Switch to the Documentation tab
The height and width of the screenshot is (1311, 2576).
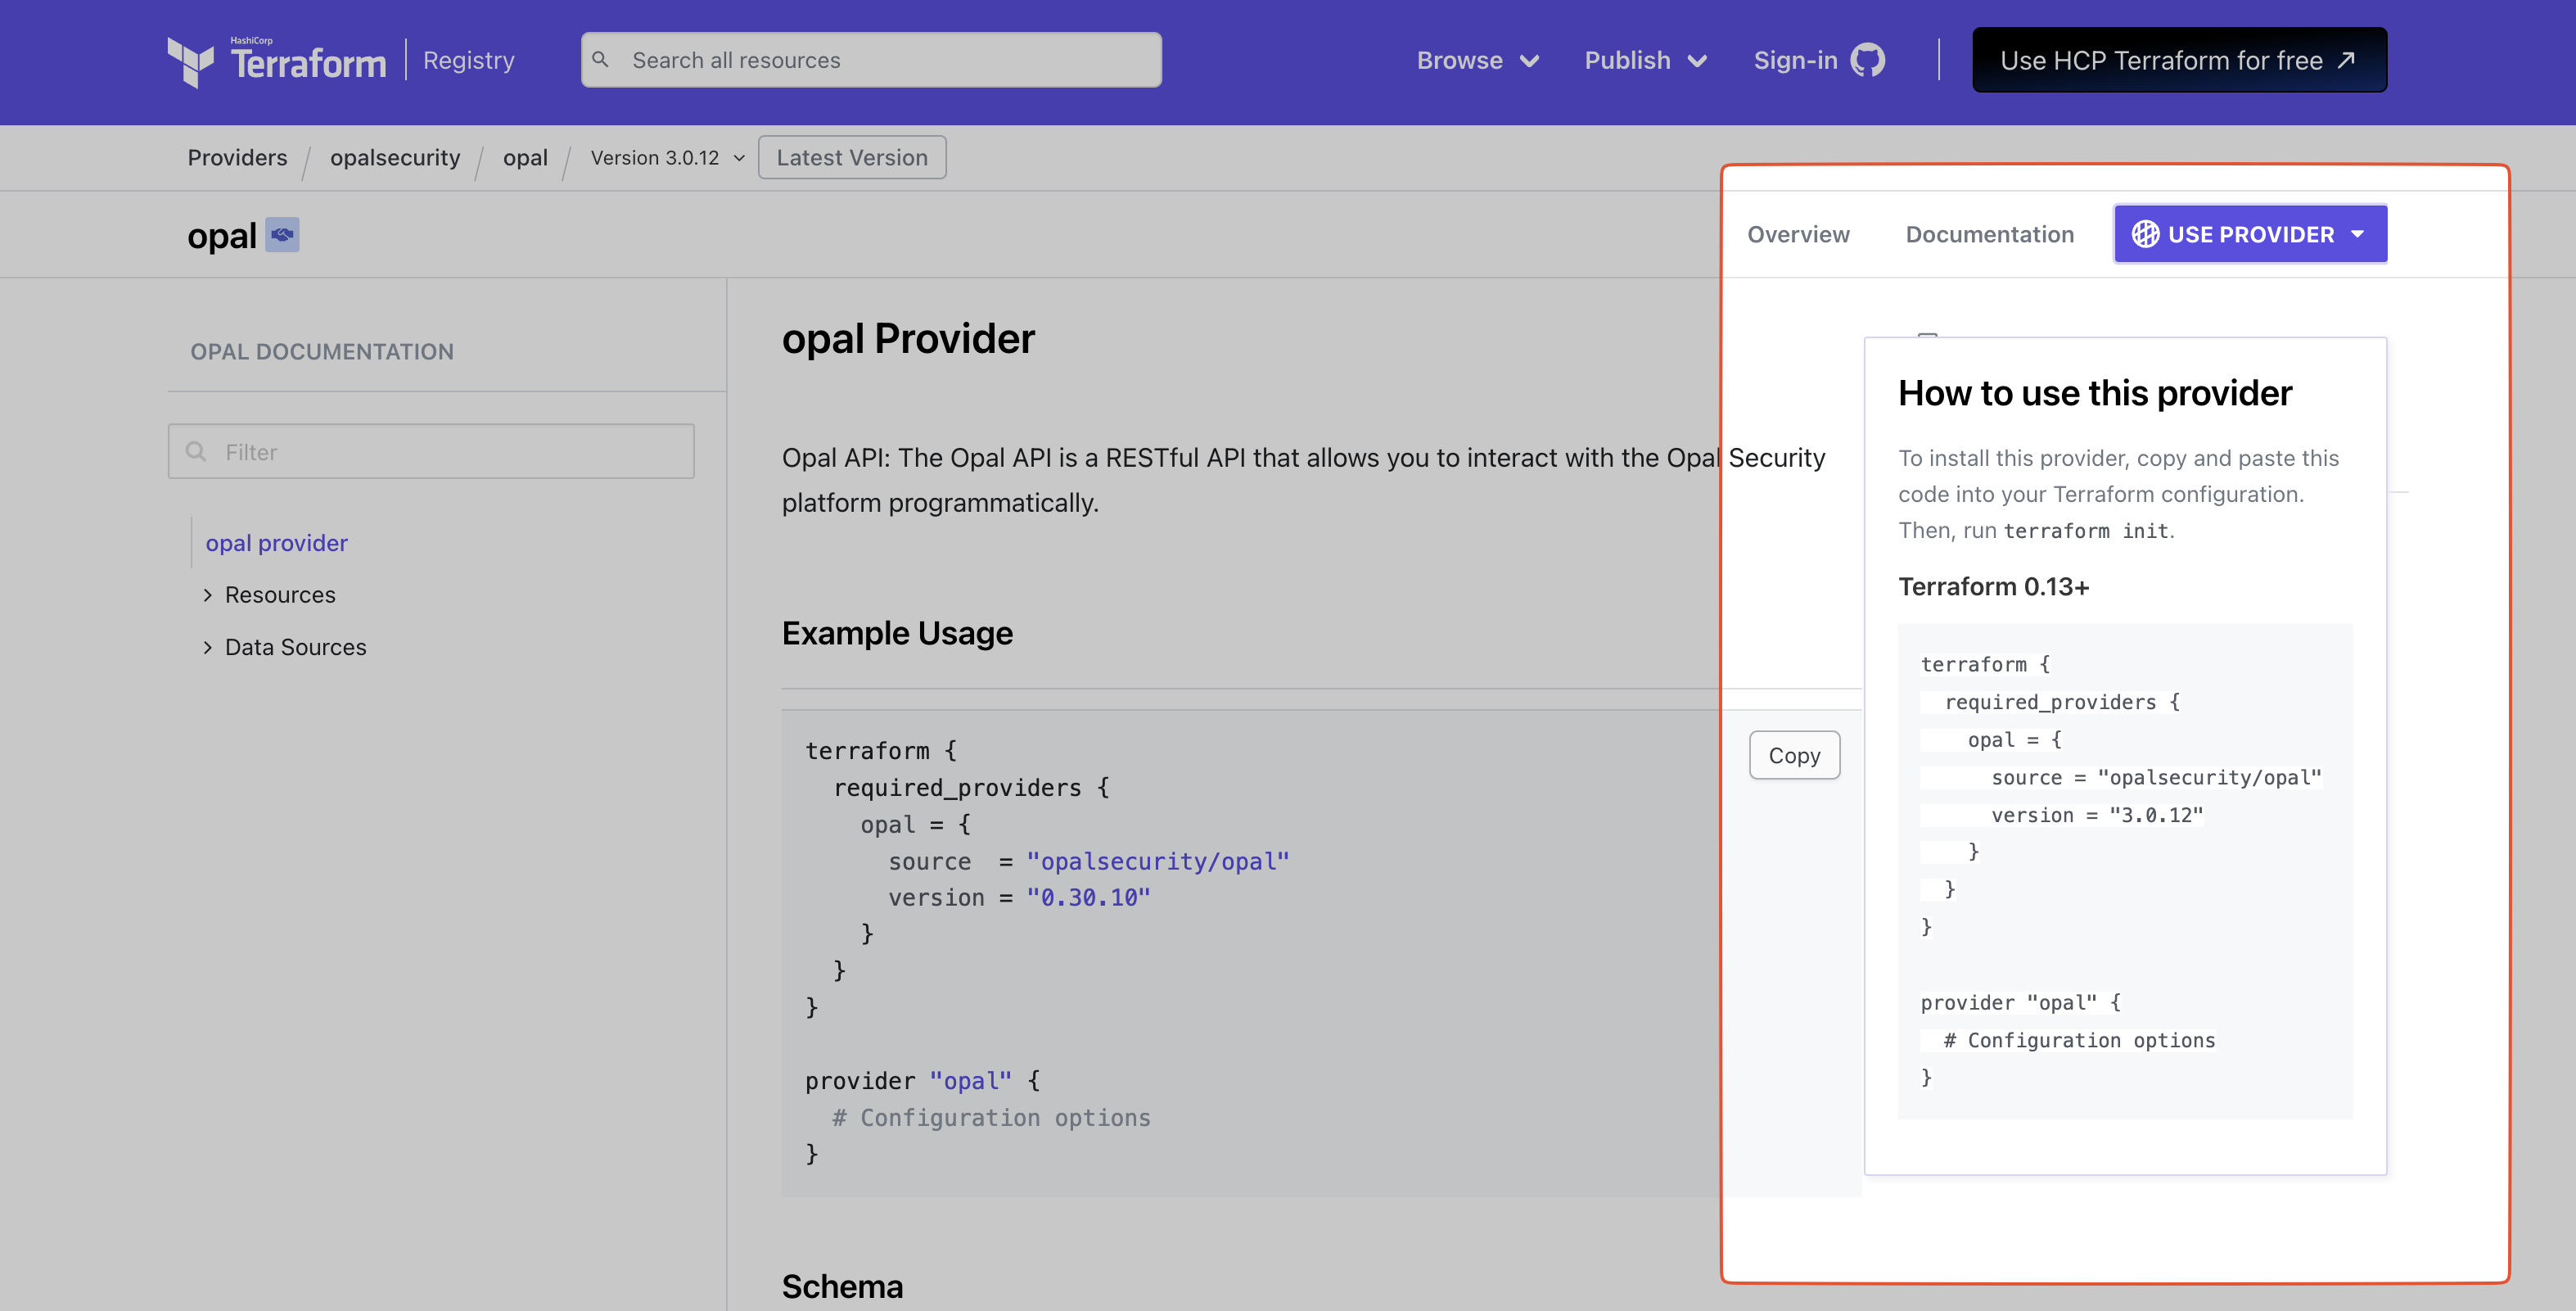coord(1989,234)
